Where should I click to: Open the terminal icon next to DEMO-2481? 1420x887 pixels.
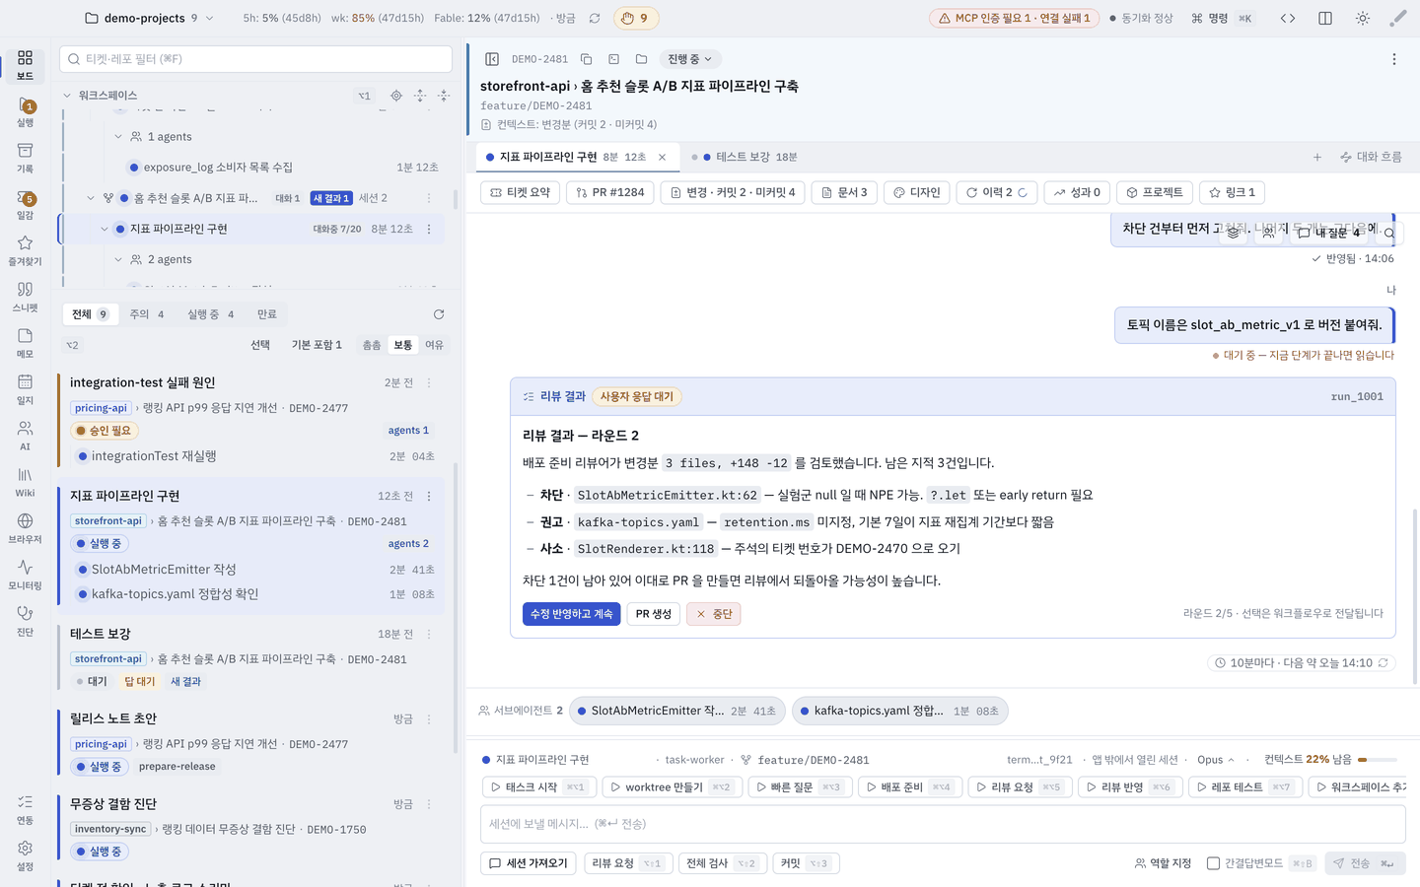pyautogui.click(x=613, y=59)
